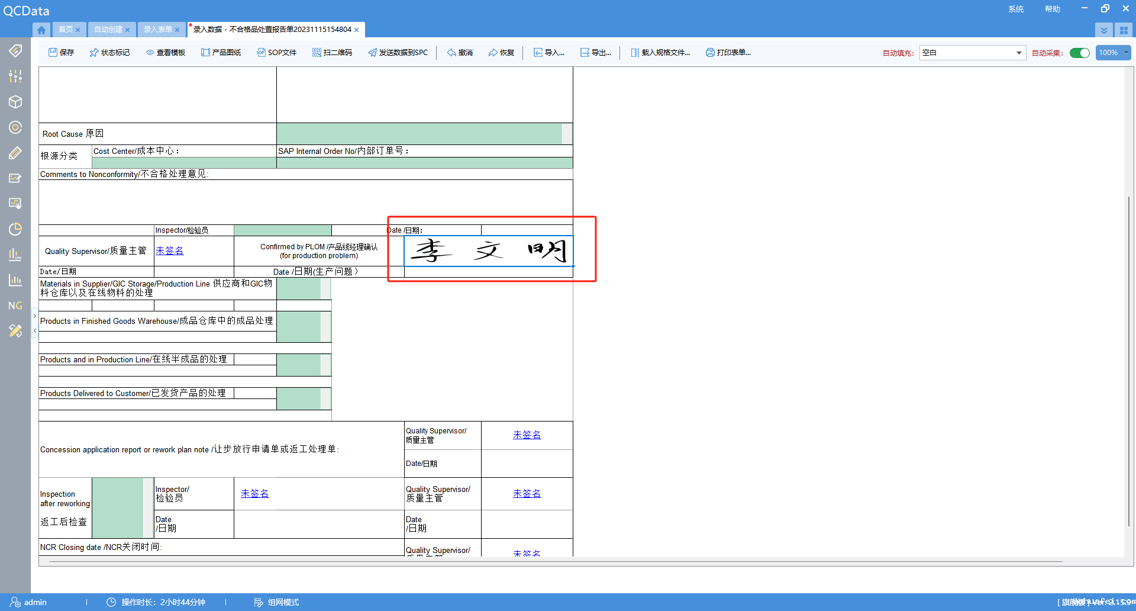Open the NG item in left sidebar

coord(15,305)
